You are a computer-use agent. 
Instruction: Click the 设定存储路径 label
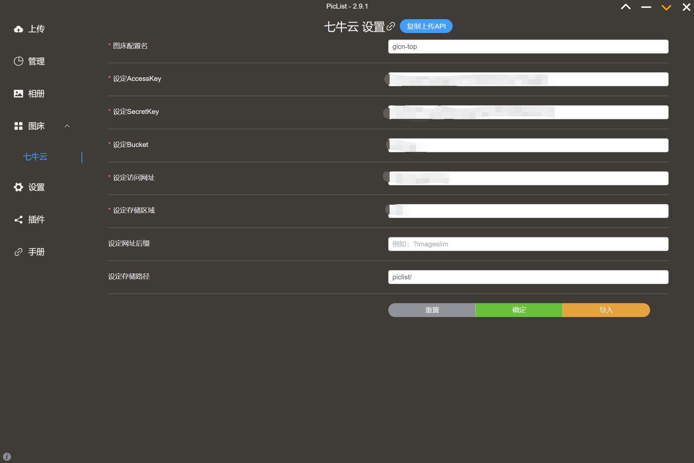[x=129, y=276]
